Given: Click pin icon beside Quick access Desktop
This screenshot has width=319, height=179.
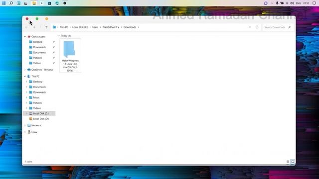Looking at the screenshot, I should click(x=54, y=42).
